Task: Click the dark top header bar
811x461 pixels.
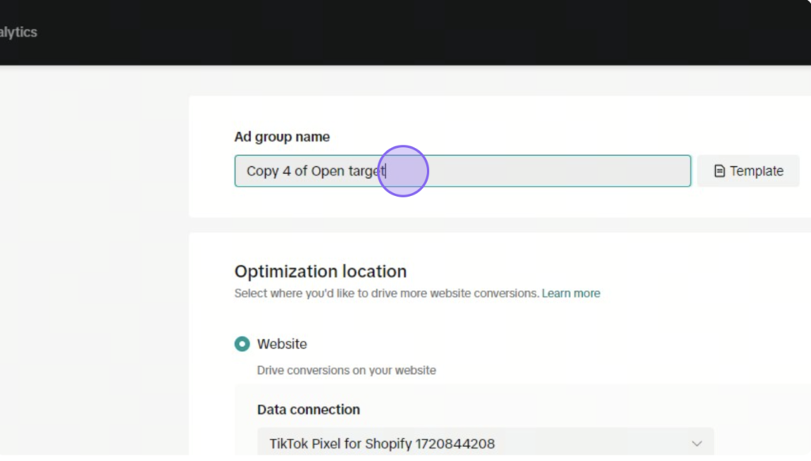Action: tap(405, 32)
